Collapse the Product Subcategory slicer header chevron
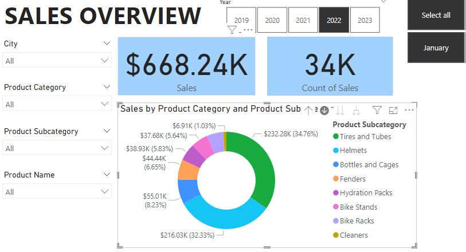The image size is (466, 252). pos(107,131)
